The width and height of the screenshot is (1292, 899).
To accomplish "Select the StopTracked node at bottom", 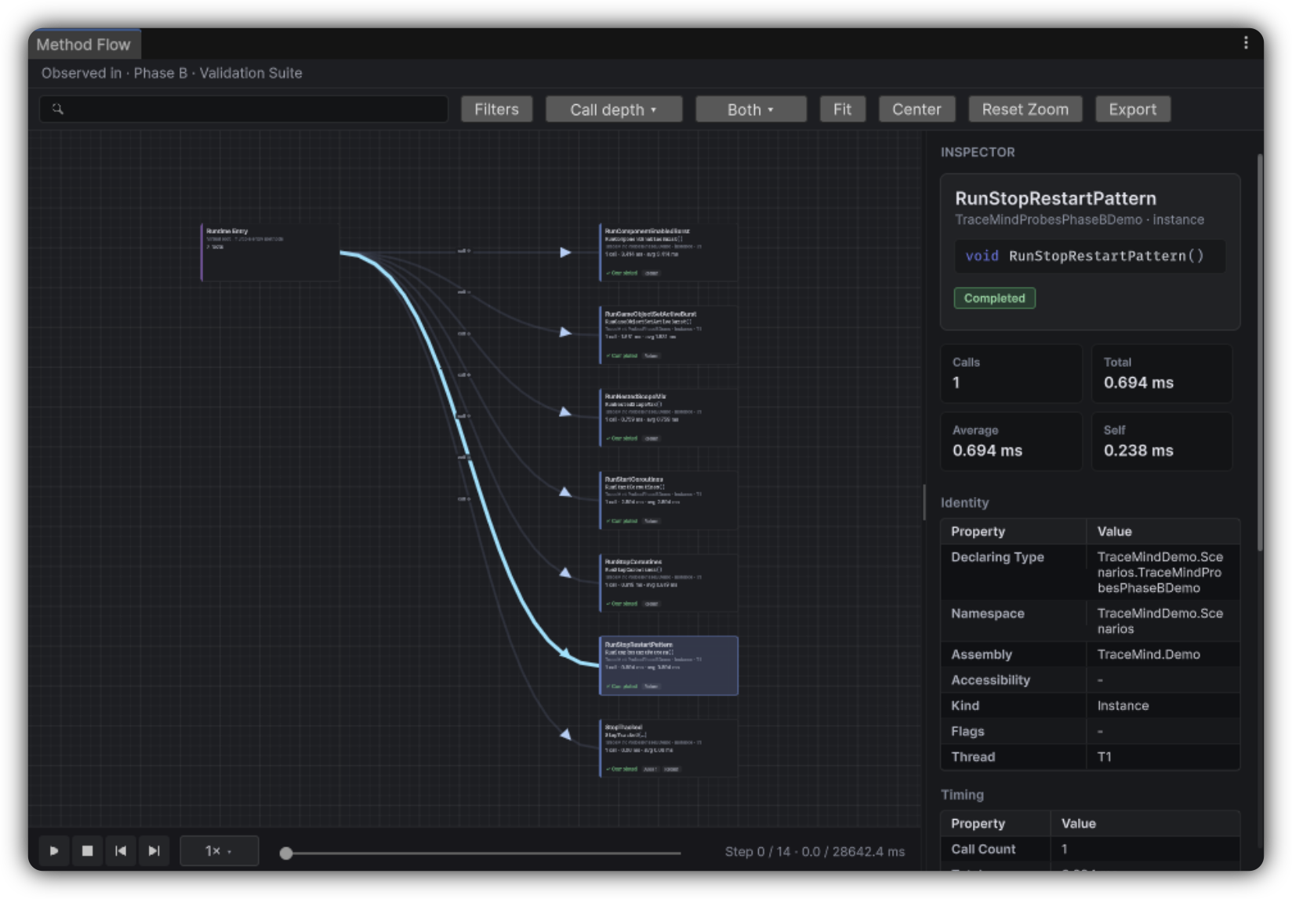I will pos(669,749).
